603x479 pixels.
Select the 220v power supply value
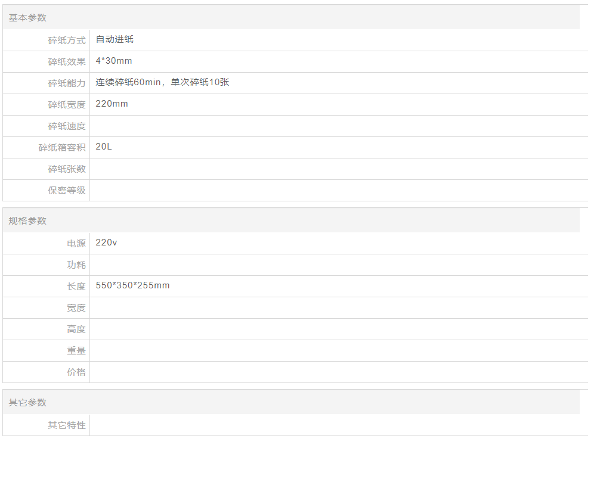click(x=106, y=243)
